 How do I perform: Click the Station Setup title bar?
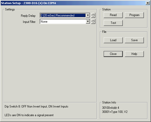click(73, 3)
